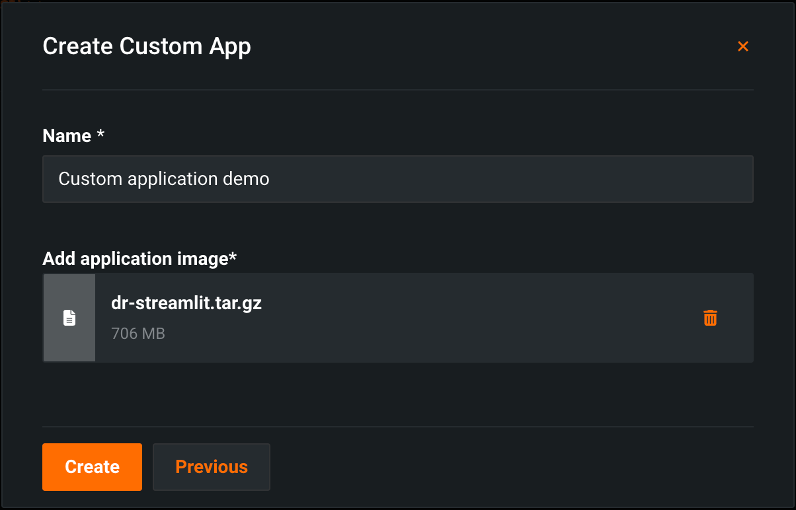Select the dr-streamlit.tar.gz file name
This screenshot has height=510, width=796.
(186, 304)
